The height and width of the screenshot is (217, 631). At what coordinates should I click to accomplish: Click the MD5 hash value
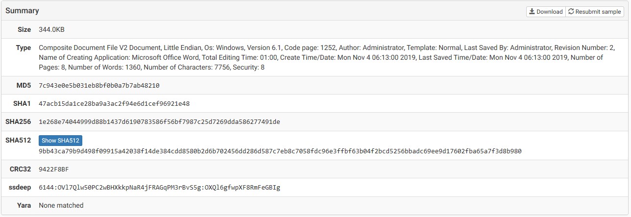(99, 86)
